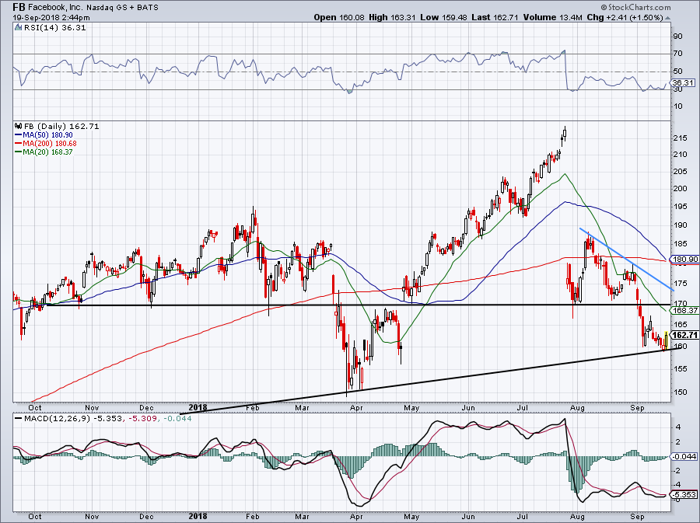
Task: Click the candlestick icon beside FB (Daily)
Action: click(19, 126)
